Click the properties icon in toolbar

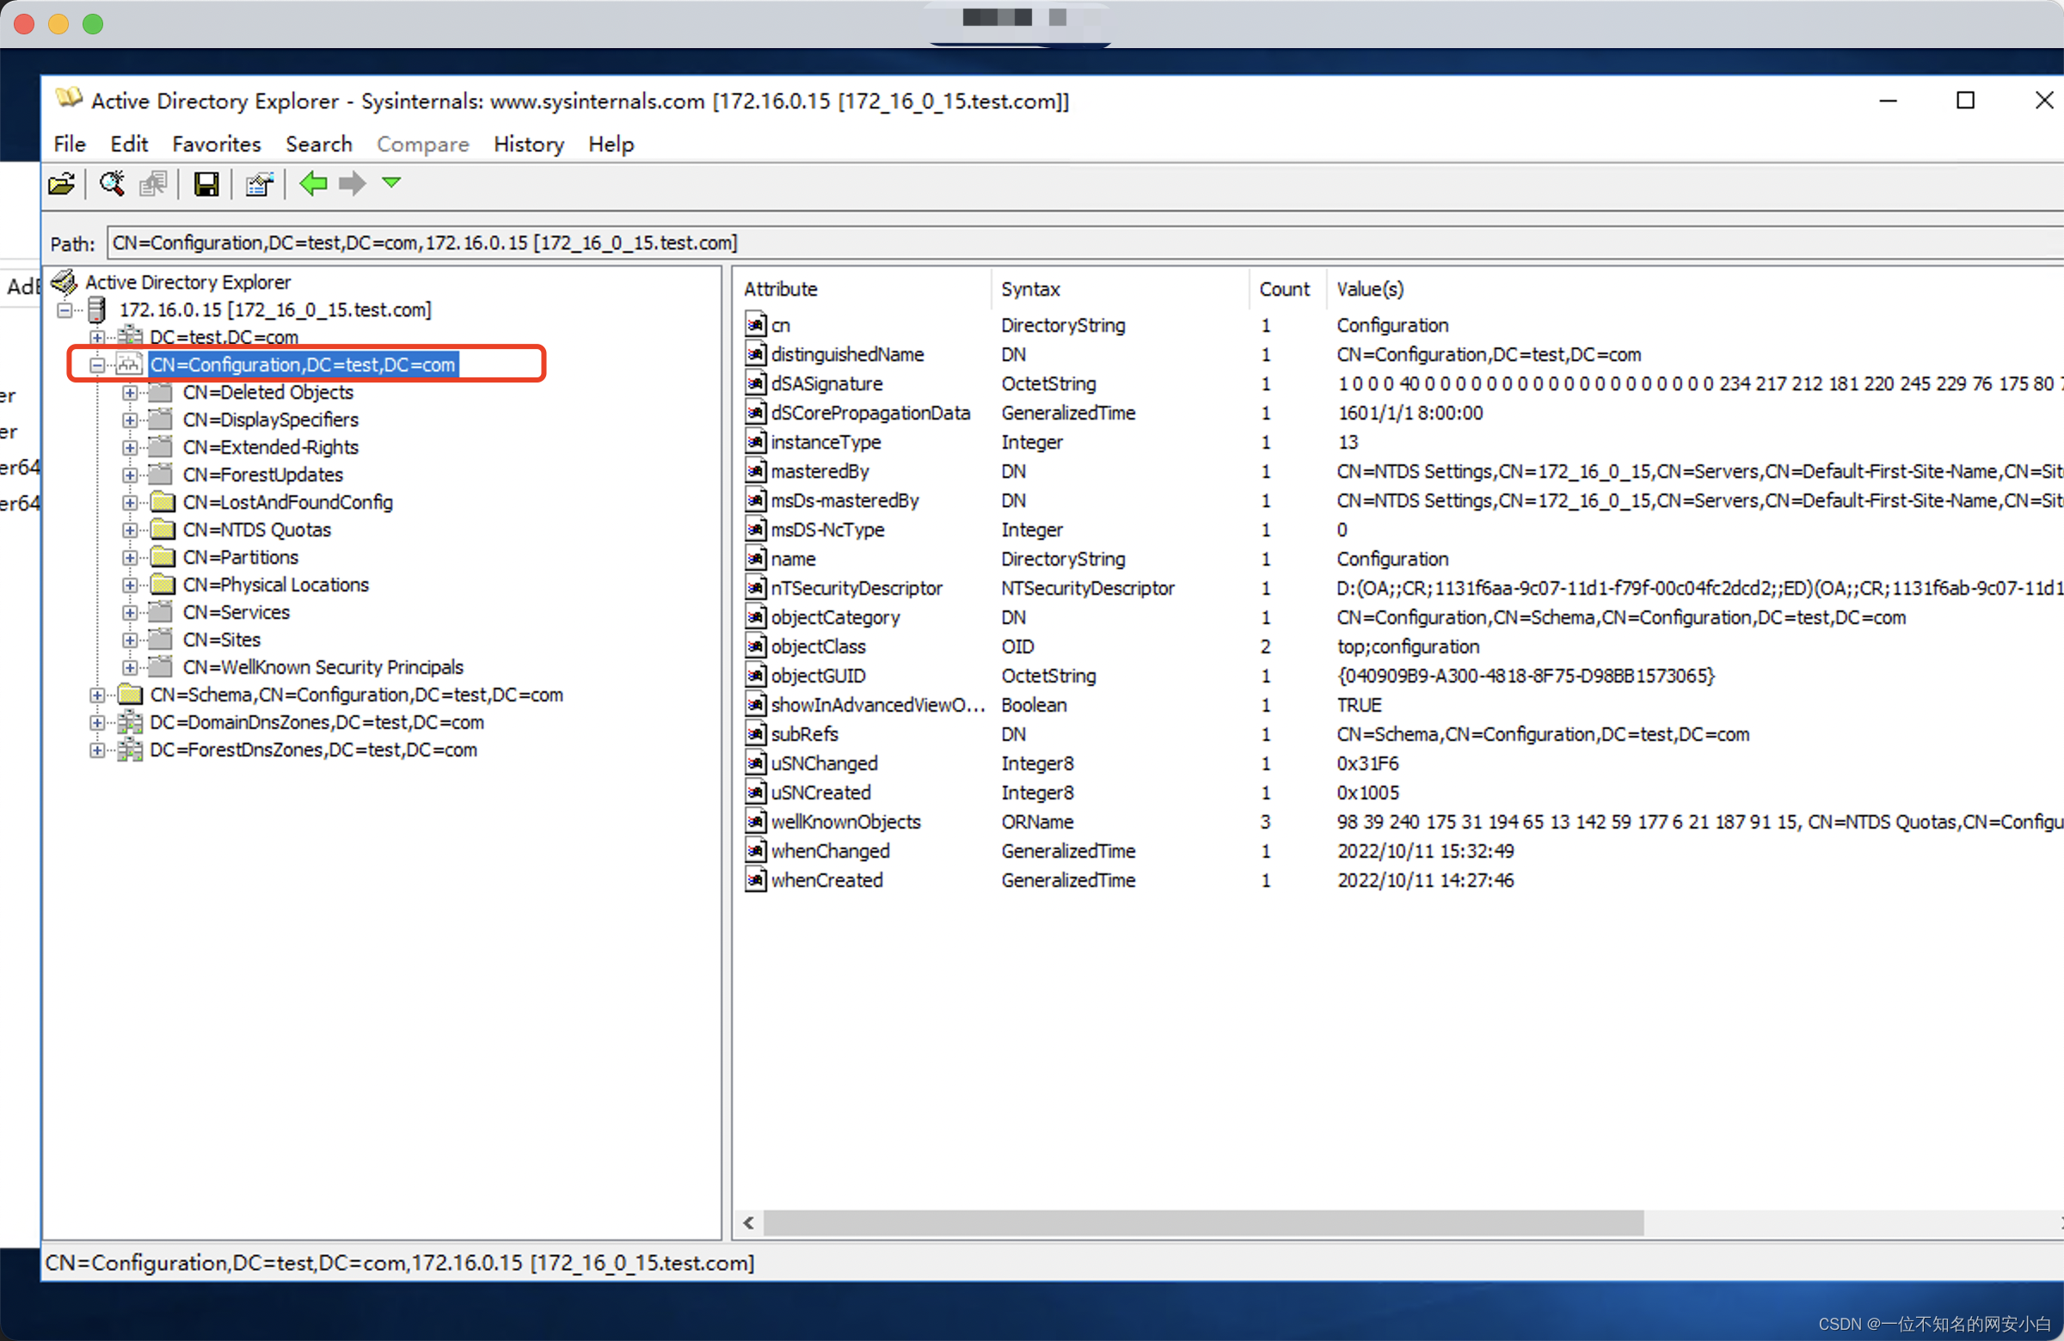pyautogui.click(x=259, y=183)
